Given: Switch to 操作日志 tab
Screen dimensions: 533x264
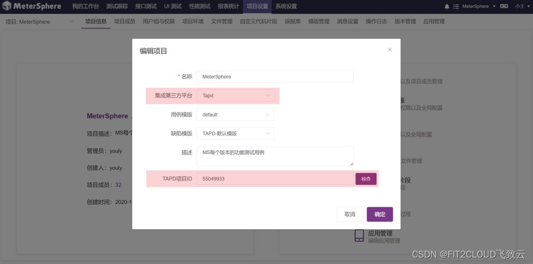Looking at the screenshot, I should [376, 21].
